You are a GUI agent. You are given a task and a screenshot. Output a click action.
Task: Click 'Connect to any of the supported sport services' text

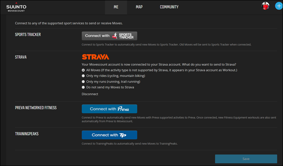point(69,23)
